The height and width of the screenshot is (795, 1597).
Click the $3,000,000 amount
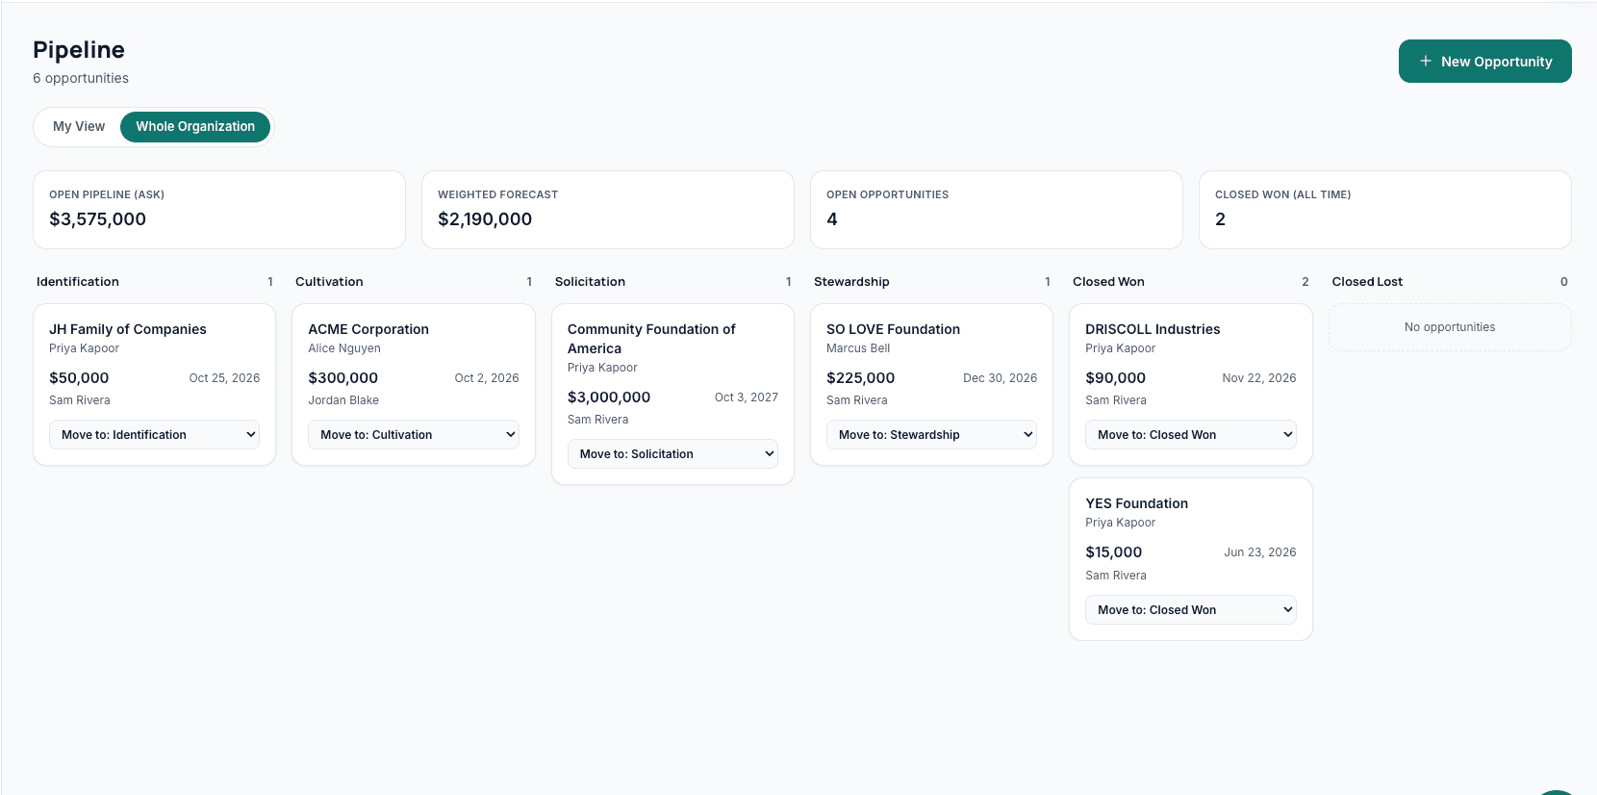(609, 397)
